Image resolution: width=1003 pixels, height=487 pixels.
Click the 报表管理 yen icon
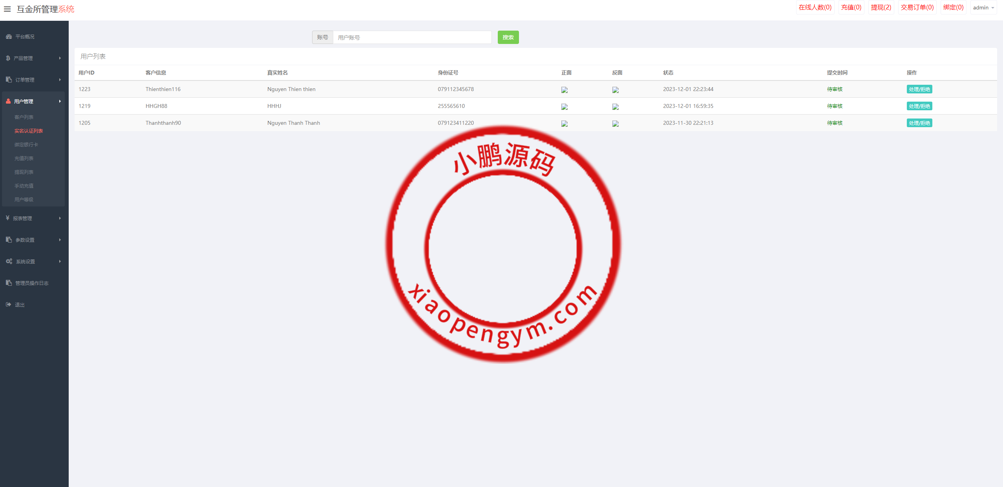point(7,218)
